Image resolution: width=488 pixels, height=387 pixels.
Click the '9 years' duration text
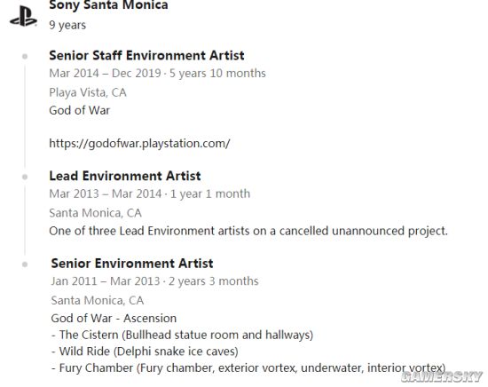click(x=67, y=25)
